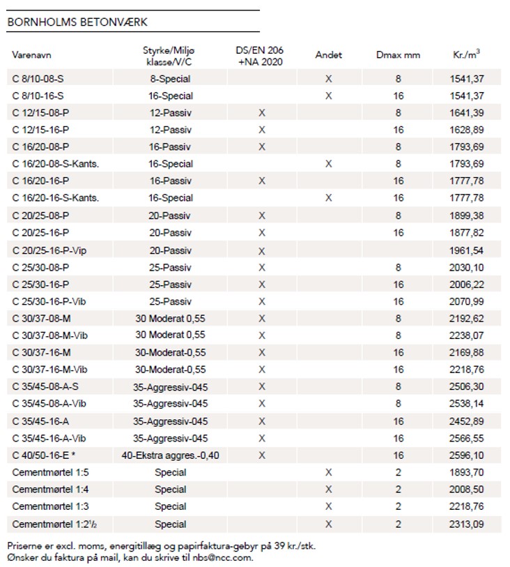Select Cementmørtel 1:5 row name

coord(50,472)
